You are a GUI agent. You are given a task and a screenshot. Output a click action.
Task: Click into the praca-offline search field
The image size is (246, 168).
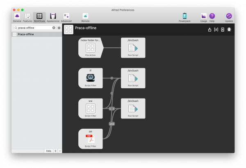(x=35, y=28)
